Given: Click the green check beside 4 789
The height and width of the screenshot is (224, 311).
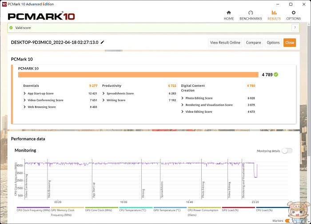Looking at the screenshot, I should (276, 74).
